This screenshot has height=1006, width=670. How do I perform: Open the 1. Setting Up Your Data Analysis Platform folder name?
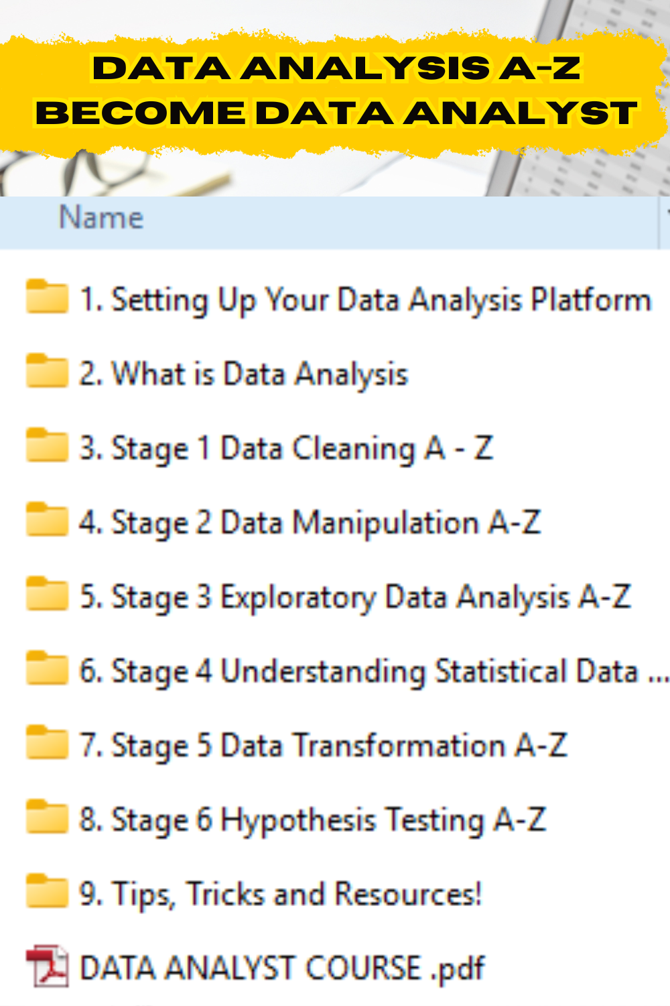(365, 300)
